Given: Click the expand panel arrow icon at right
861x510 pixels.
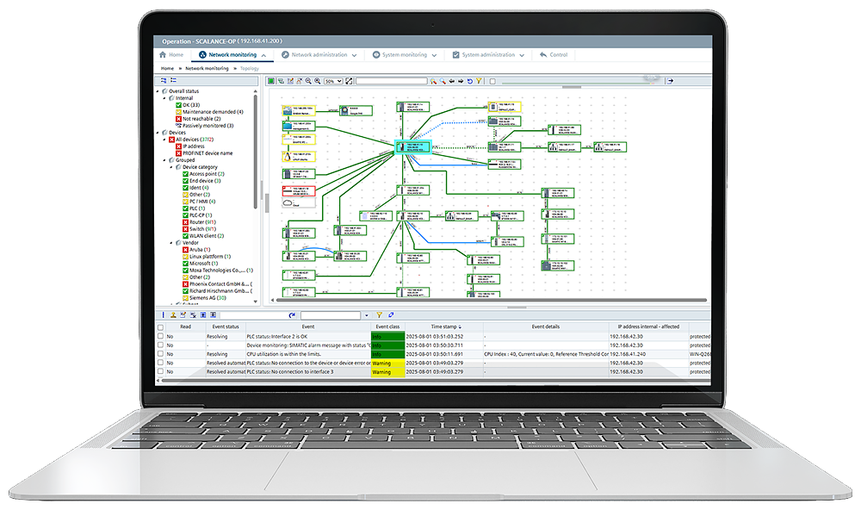Looking at the screenshot, I should pyautogui.click(x=670, y=81).
